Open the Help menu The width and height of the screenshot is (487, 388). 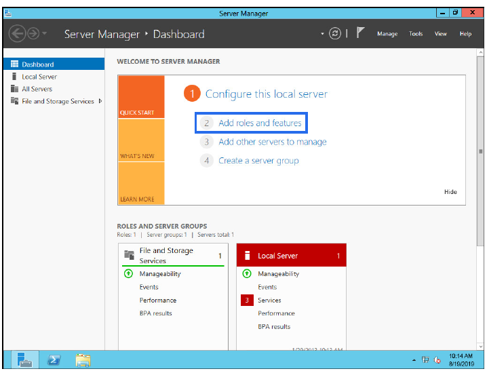pyautogui.click(x=465, y=33)
